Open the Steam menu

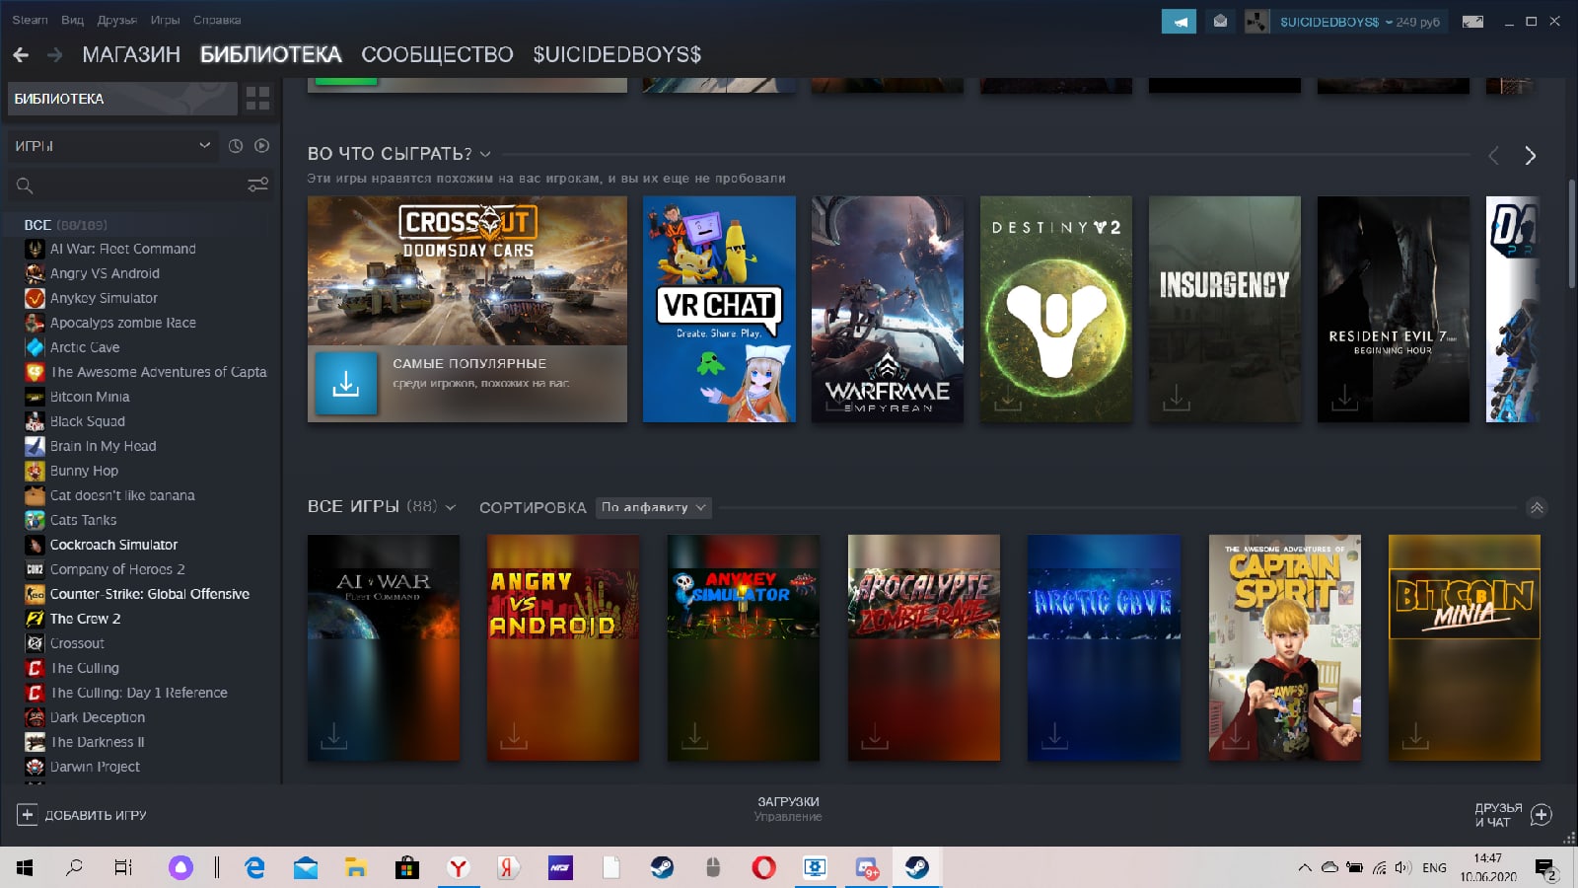click(30, 20)
